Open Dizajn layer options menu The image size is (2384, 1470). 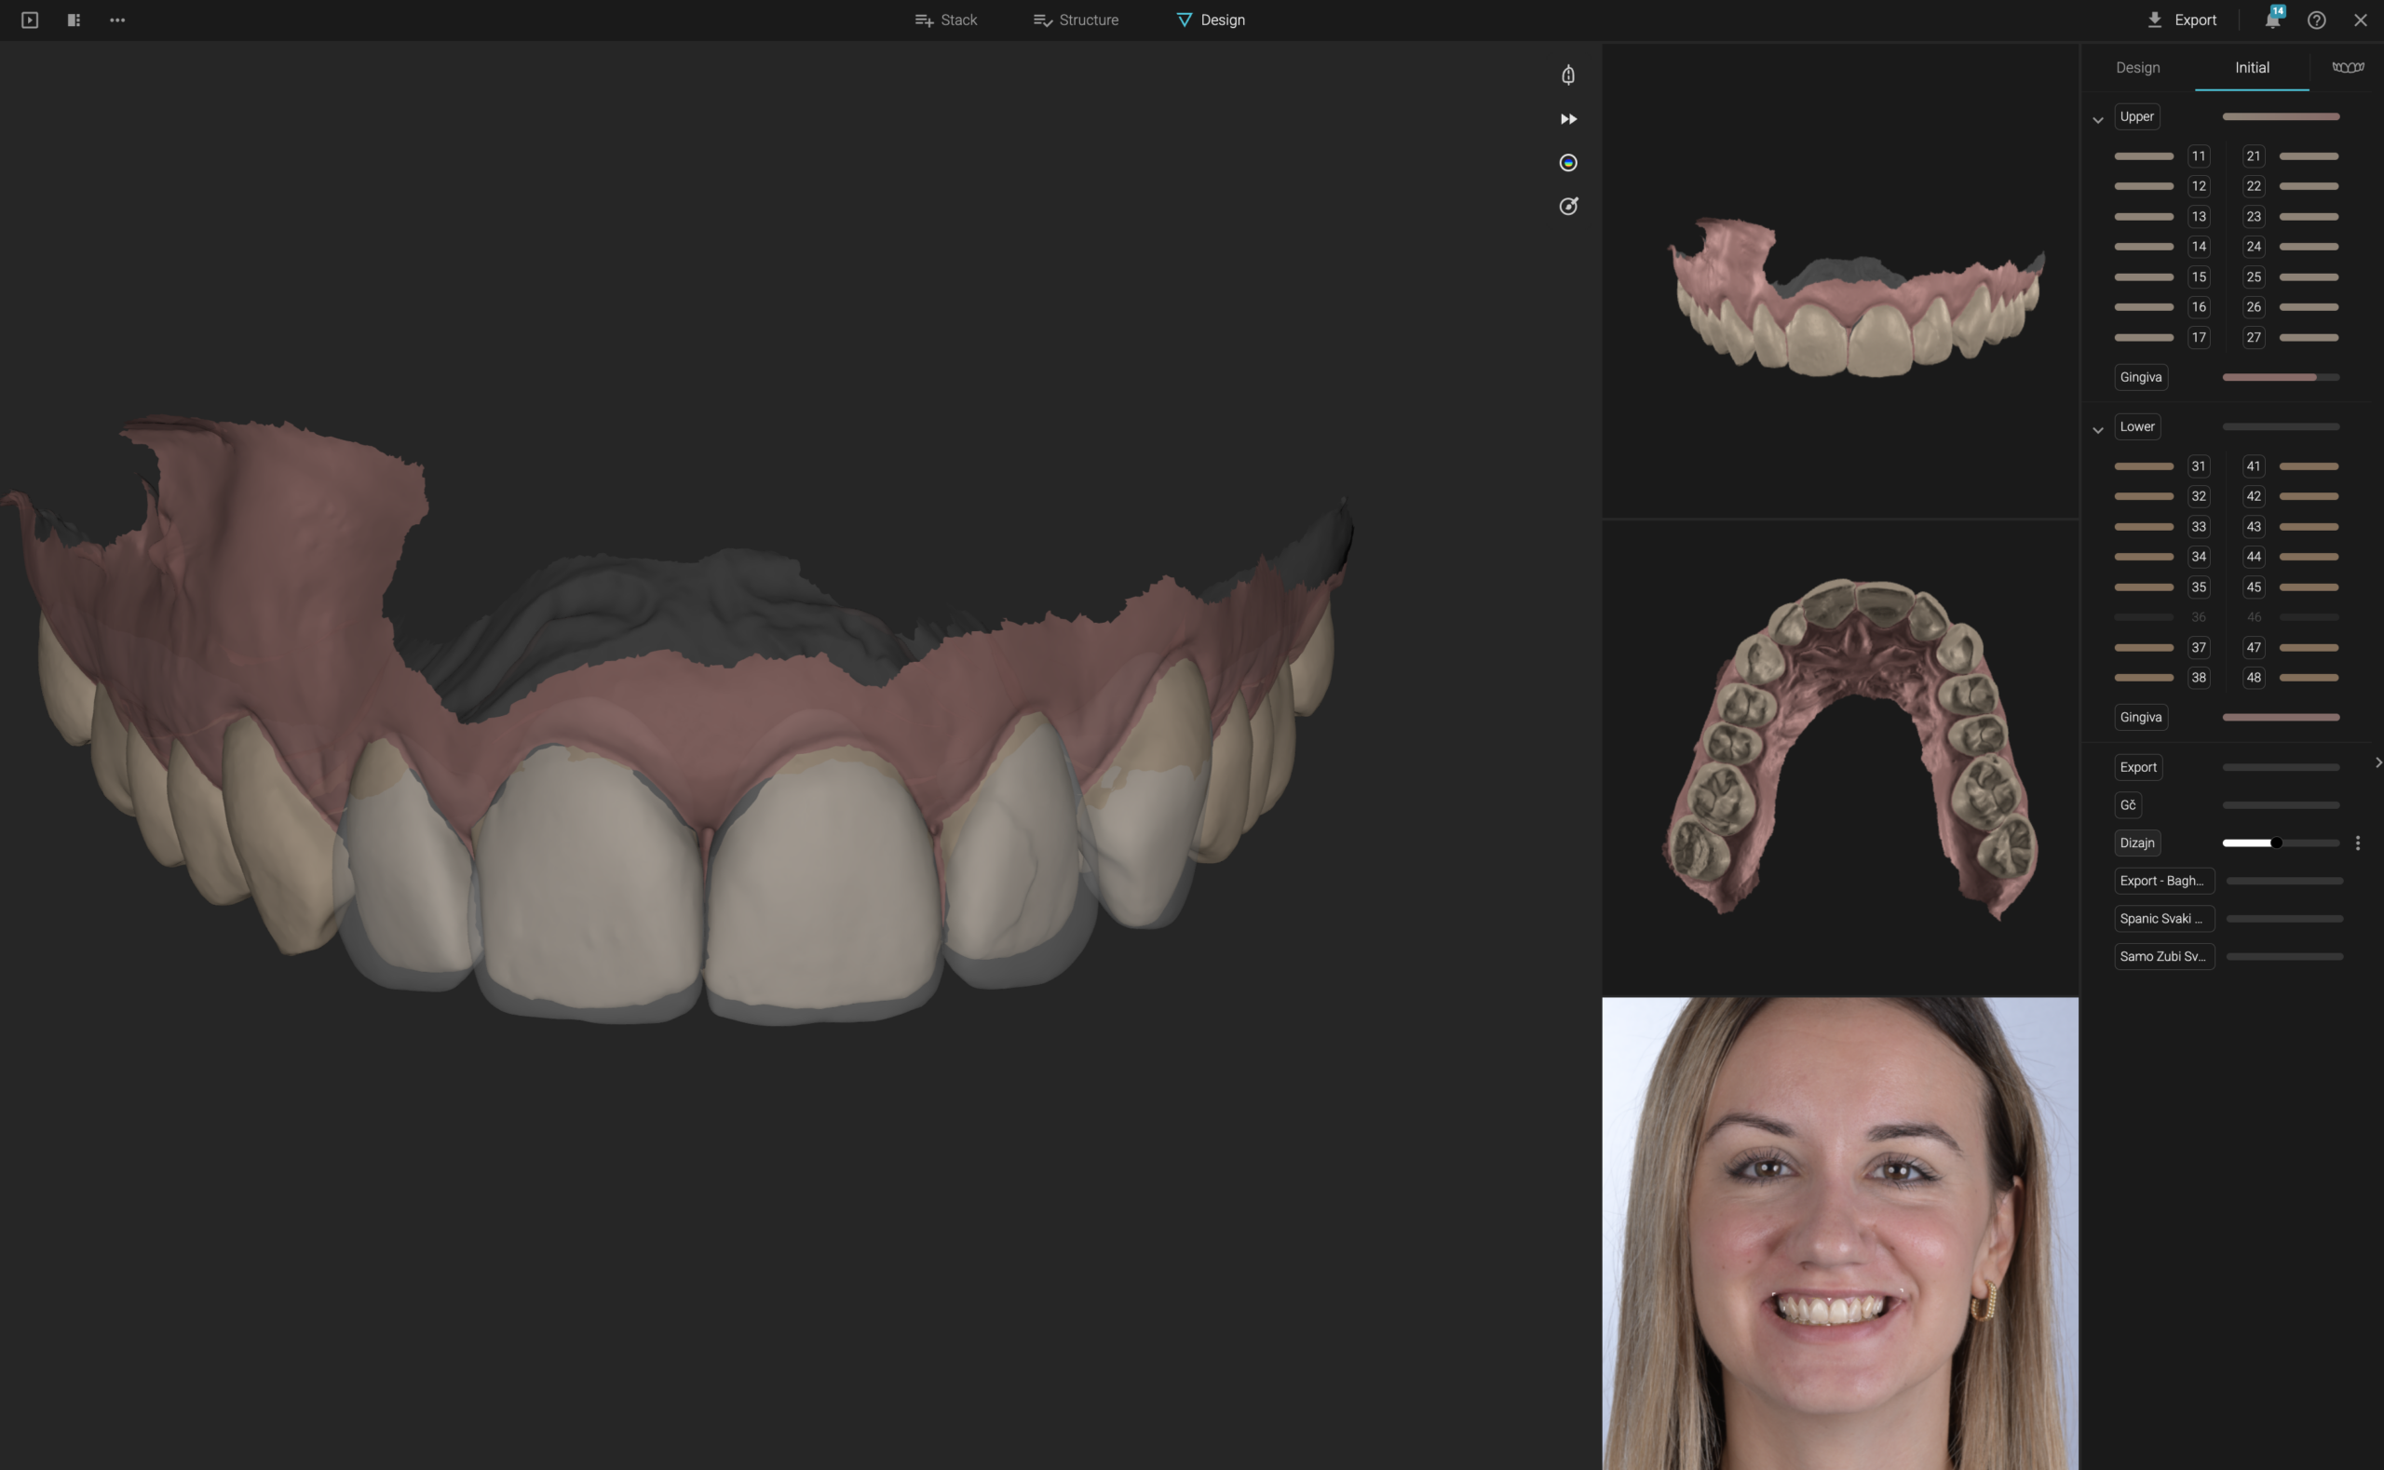(x=2357, y=843)
